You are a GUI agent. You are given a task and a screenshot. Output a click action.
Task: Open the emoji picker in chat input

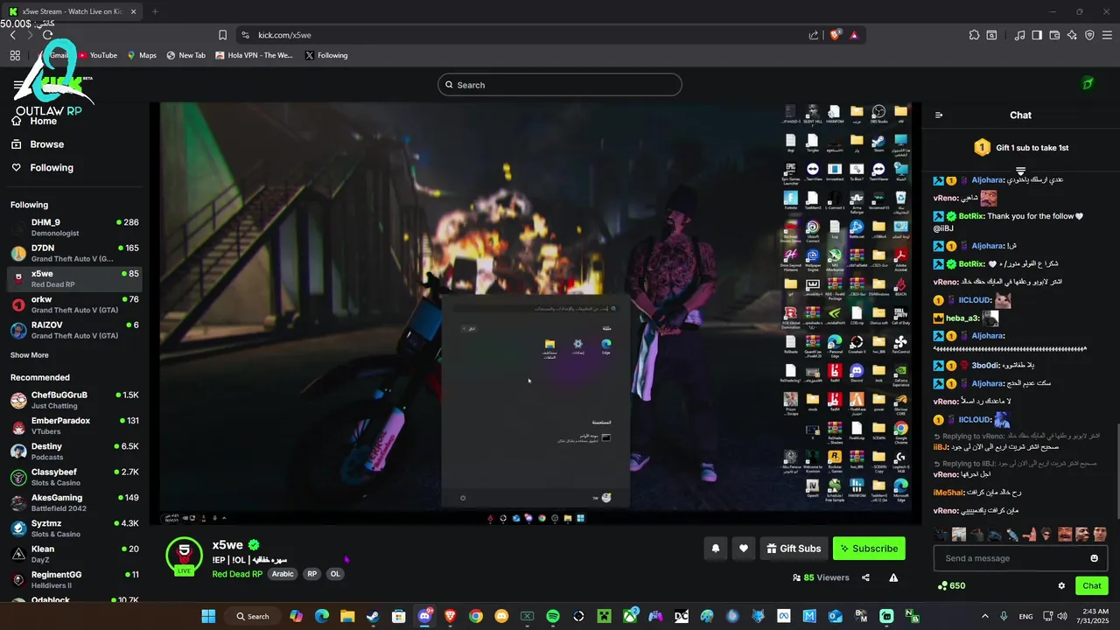pyautogui.click(x=1094, y=558)
